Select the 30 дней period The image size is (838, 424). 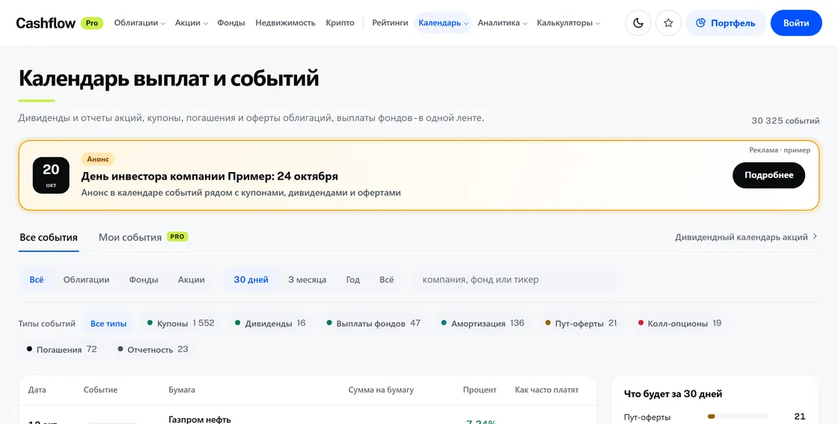click(251, 279)
